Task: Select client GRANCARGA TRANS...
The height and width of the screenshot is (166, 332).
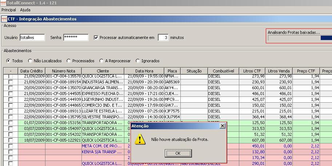Action: pyautogui.click(x=103, y=88)
